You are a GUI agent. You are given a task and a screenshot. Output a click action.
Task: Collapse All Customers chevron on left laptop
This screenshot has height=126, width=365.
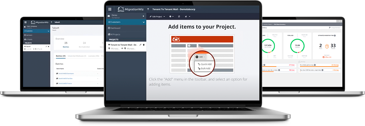pos(48,31)
